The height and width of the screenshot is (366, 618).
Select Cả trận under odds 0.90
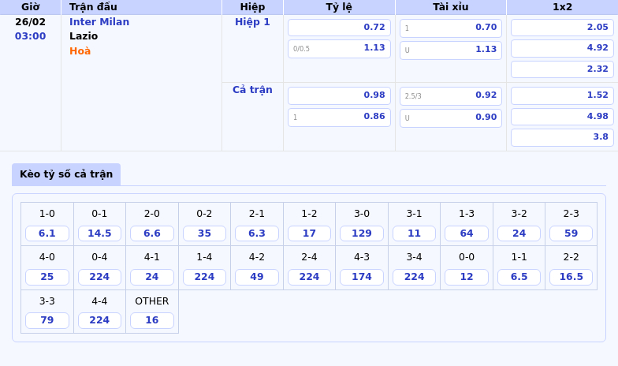pyautogui.click(x=451, y=118)
